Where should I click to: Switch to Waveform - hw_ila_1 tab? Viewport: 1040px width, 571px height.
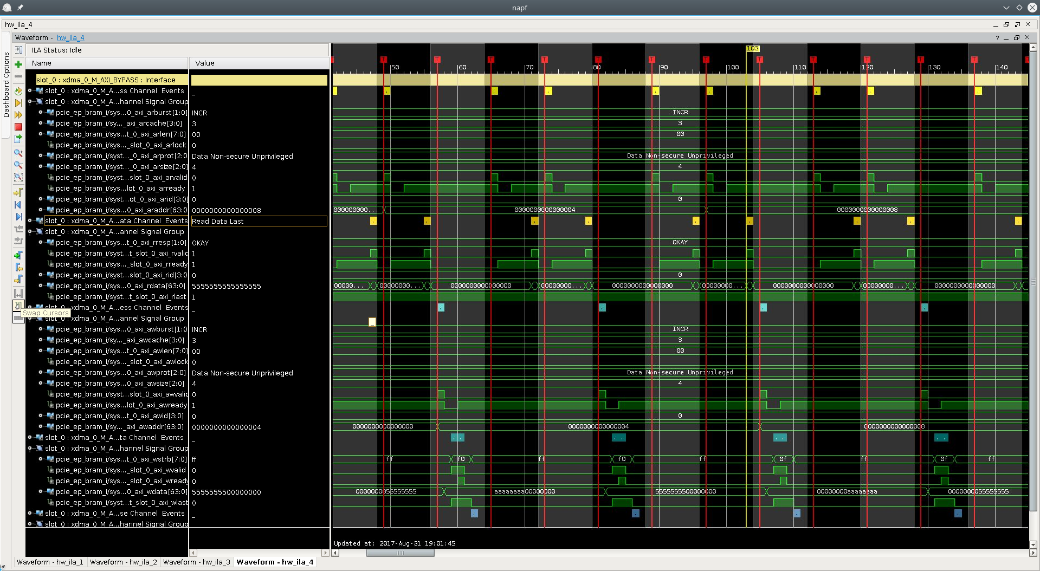pyautogui.click(x=50, y=562)
